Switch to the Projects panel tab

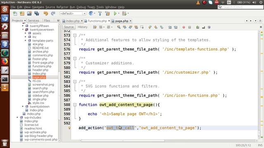[17, 21]
